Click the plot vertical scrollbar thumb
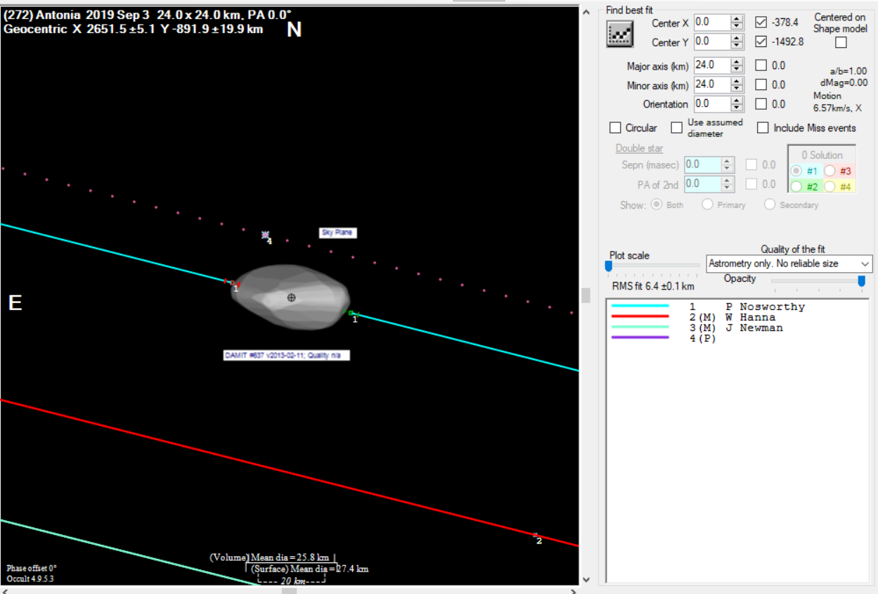 pos(586,295)
